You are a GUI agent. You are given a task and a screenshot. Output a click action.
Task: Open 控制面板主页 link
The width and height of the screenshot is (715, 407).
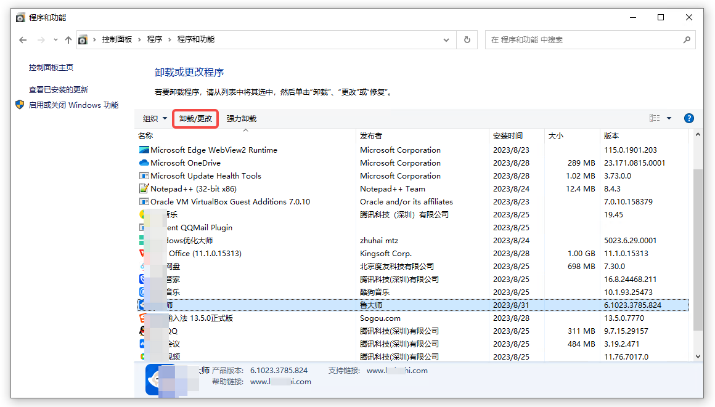(x=51, y=68)
